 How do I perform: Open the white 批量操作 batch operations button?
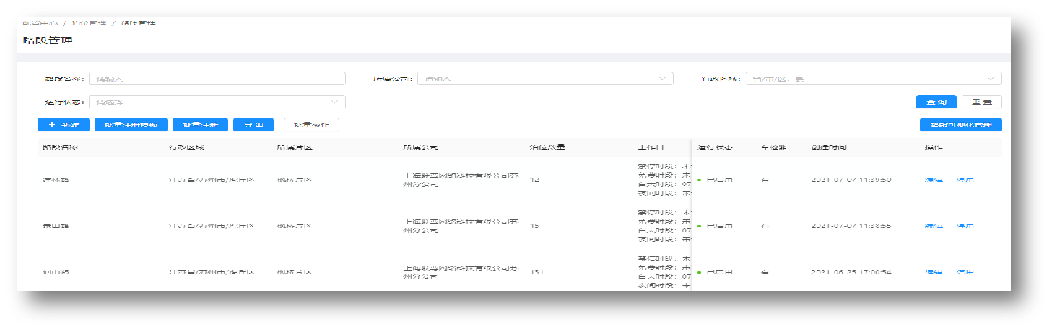click(x=311, y=125)
